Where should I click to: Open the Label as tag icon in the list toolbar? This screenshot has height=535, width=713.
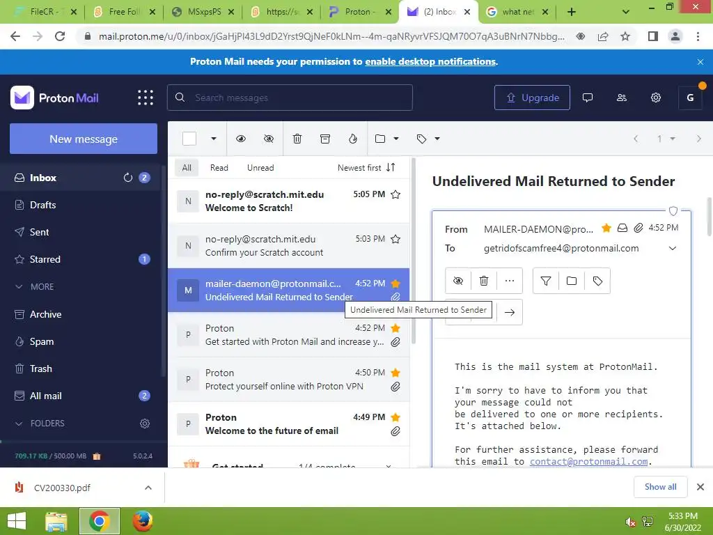pos(421,139)
